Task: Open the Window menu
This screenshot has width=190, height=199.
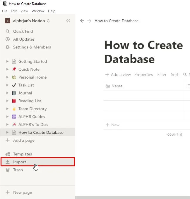Action: pos(38,11)
